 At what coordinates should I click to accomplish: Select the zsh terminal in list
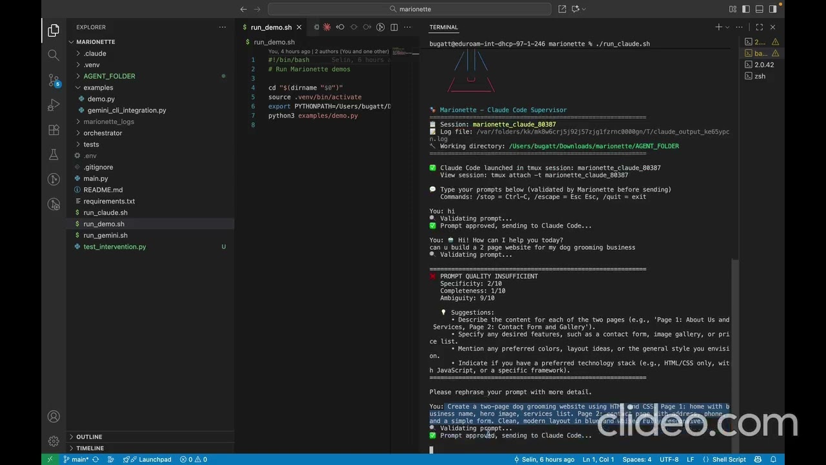[760, 76]
